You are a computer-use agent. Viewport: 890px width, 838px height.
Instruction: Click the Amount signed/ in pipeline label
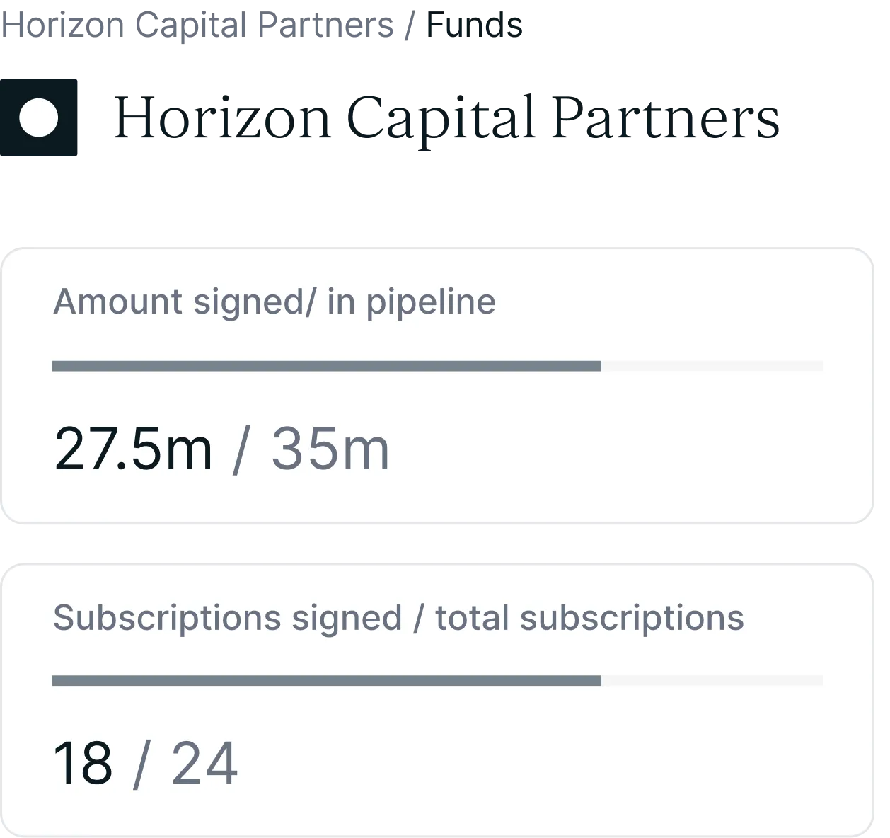274,302
